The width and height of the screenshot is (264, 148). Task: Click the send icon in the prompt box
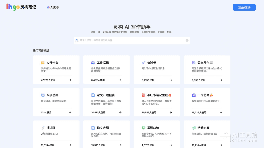187,40
